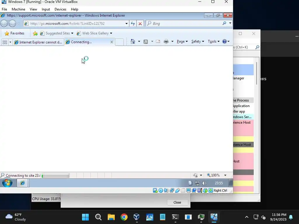Click the address bar URL field
This screenshot has height=224, width=299.
coord(76,24)
